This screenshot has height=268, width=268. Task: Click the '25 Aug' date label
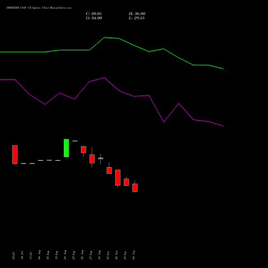click(x=73, y=255)
